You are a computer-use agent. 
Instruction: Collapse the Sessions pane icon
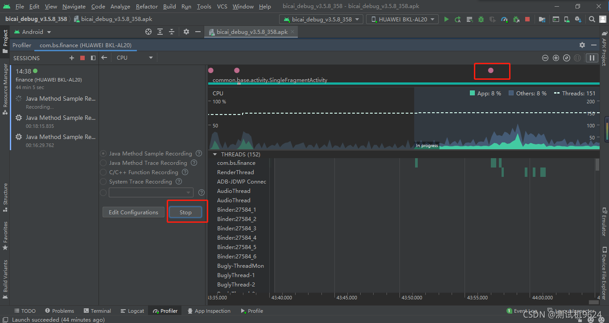(x=93, y=58)
